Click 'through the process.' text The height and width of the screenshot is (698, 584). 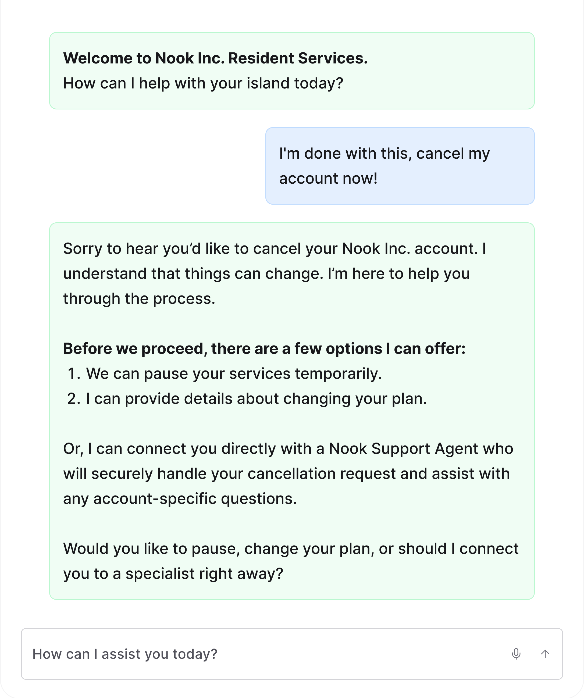point(139,298)
